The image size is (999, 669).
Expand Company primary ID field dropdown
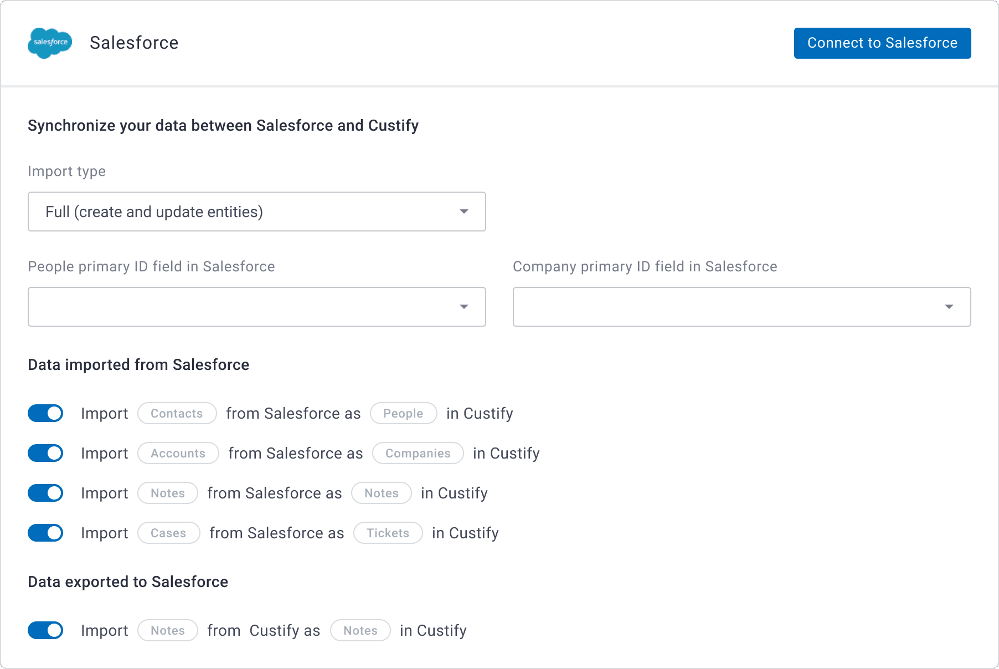[741, 307]
